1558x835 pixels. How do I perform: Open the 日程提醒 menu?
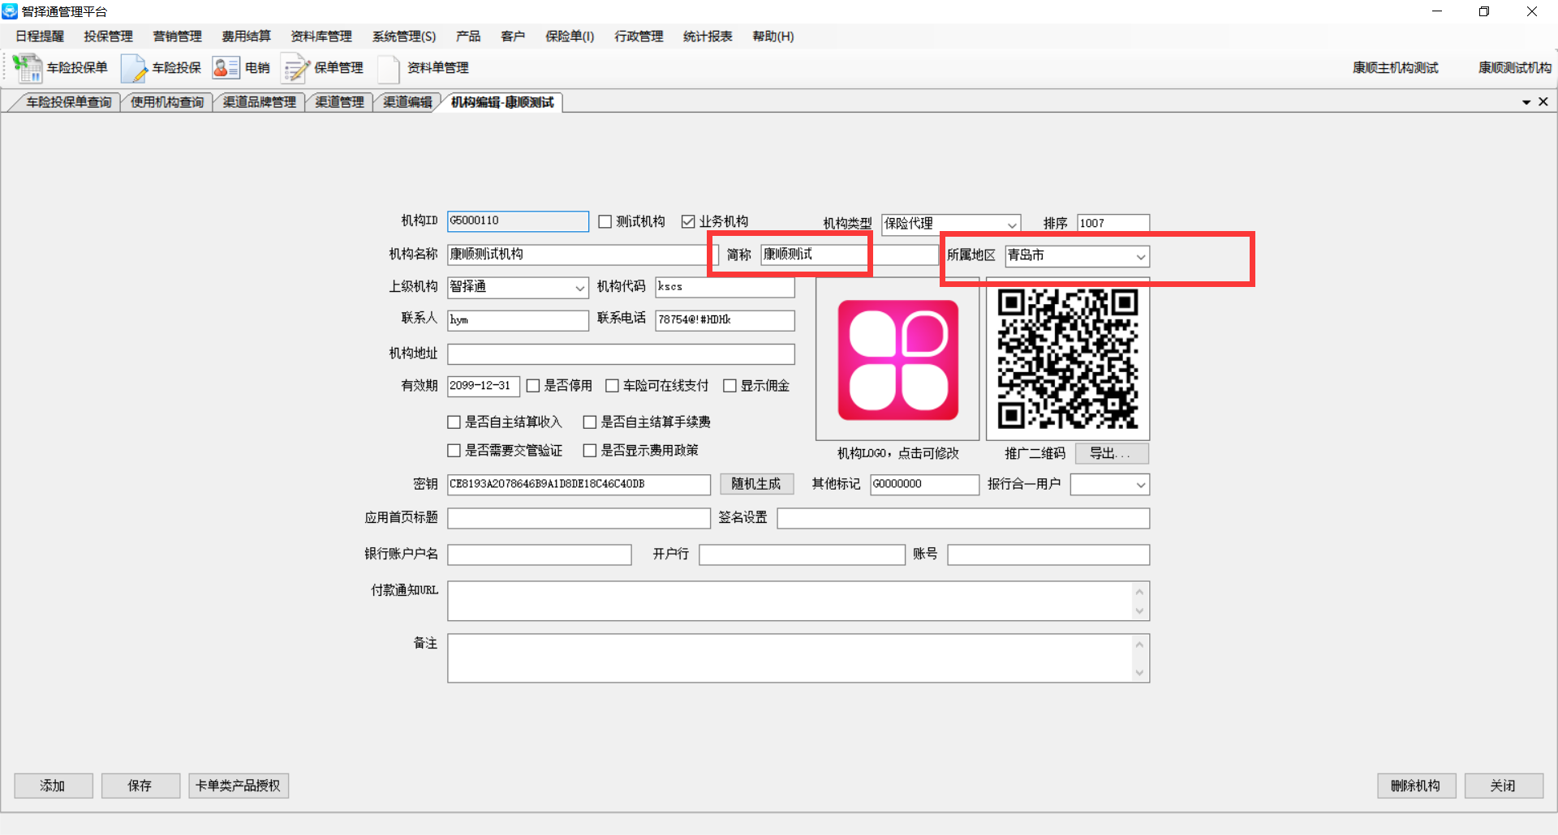pos(40,36)
